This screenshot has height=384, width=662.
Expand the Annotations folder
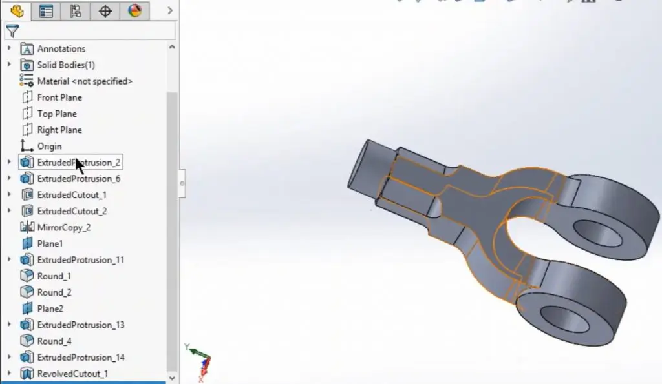tap(9, 48)
